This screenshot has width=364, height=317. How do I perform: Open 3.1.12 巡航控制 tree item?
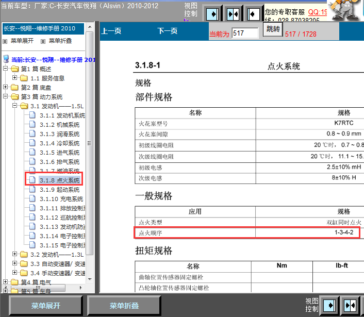pyautogui.click(x=62, y=218)
